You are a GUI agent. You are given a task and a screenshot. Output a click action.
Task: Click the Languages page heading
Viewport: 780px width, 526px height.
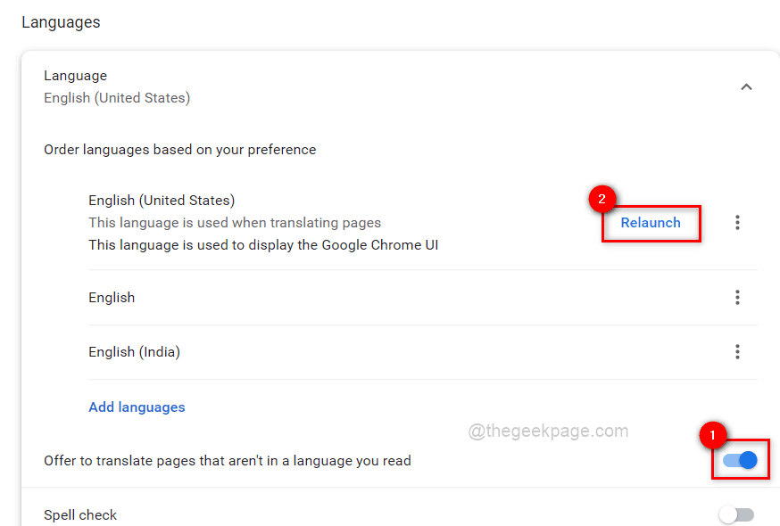click(61, 22)
